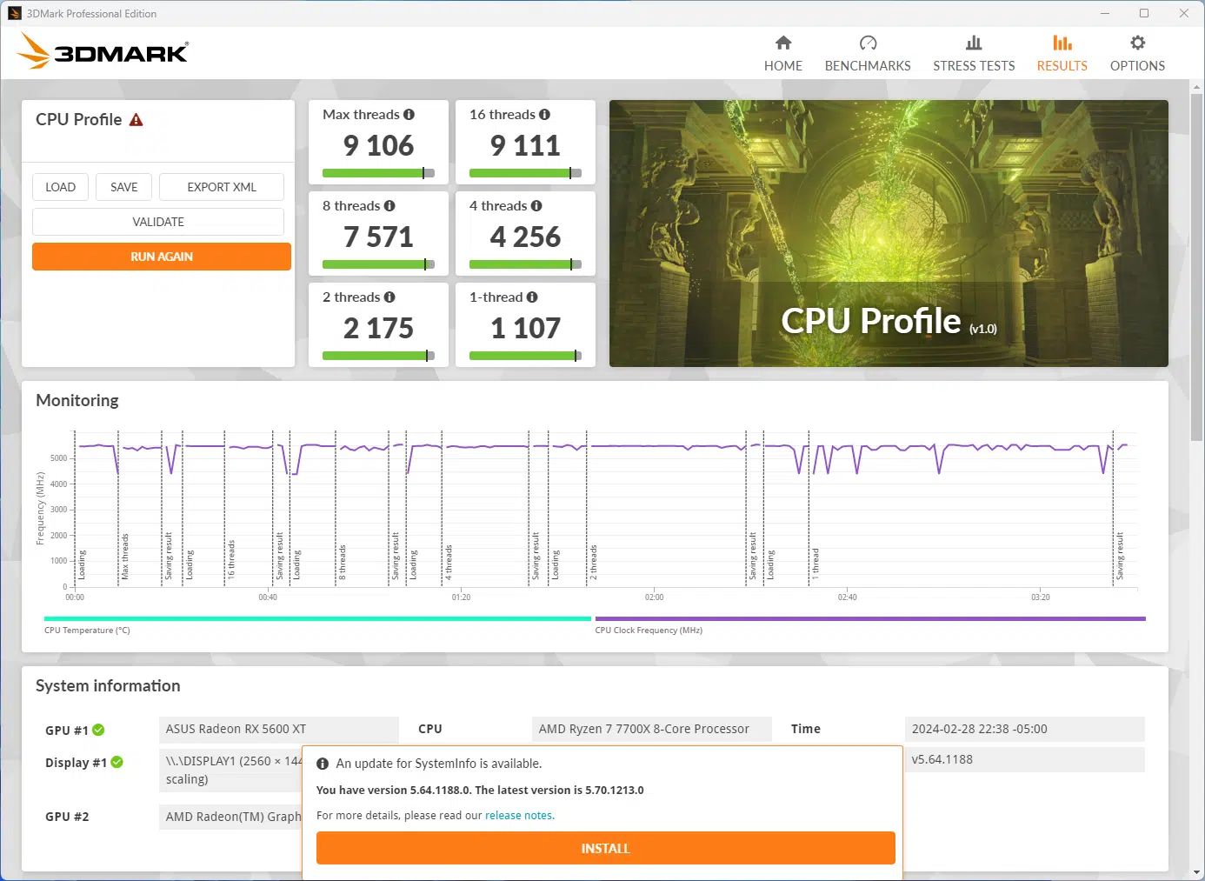
Task: Open the Options page
Action: [x=1136, y=54]
